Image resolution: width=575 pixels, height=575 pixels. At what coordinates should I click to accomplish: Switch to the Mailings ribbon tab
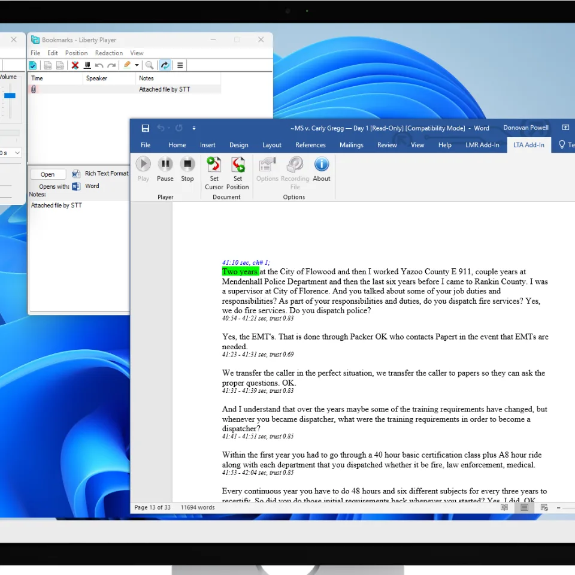tap(352, 145)
